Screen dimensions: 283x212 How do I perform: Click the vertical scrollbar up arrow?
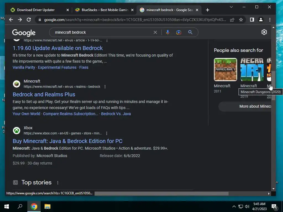click(273, 27)
